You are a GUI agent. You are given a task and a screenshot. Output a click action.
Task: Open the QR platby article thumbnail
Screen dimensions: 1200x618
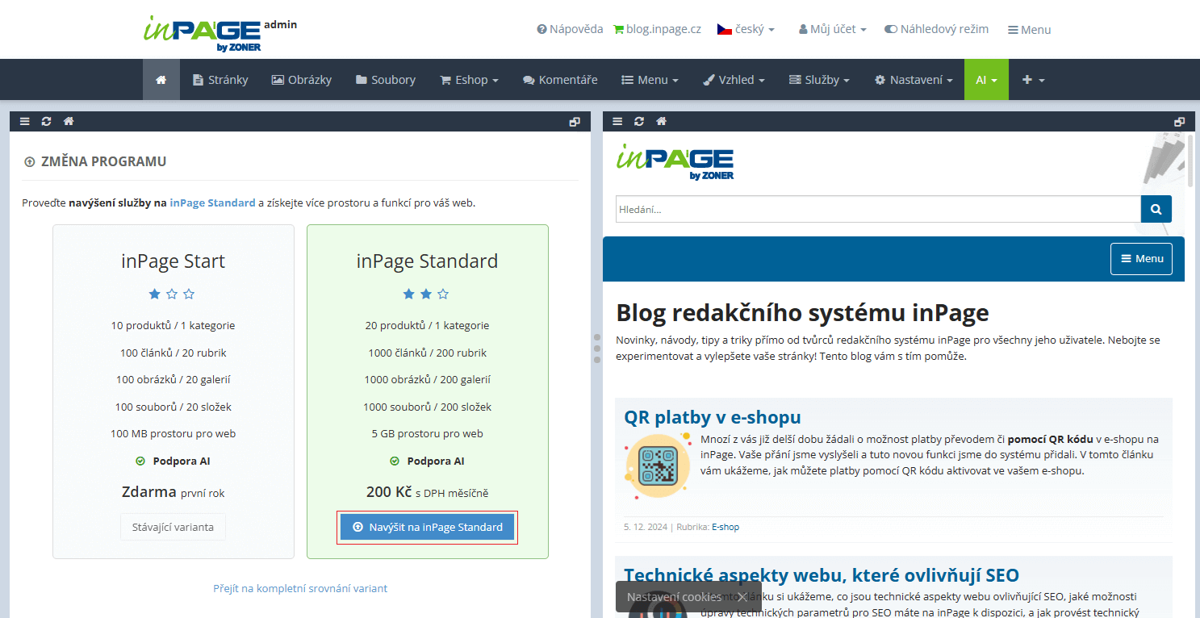point(658,465)
